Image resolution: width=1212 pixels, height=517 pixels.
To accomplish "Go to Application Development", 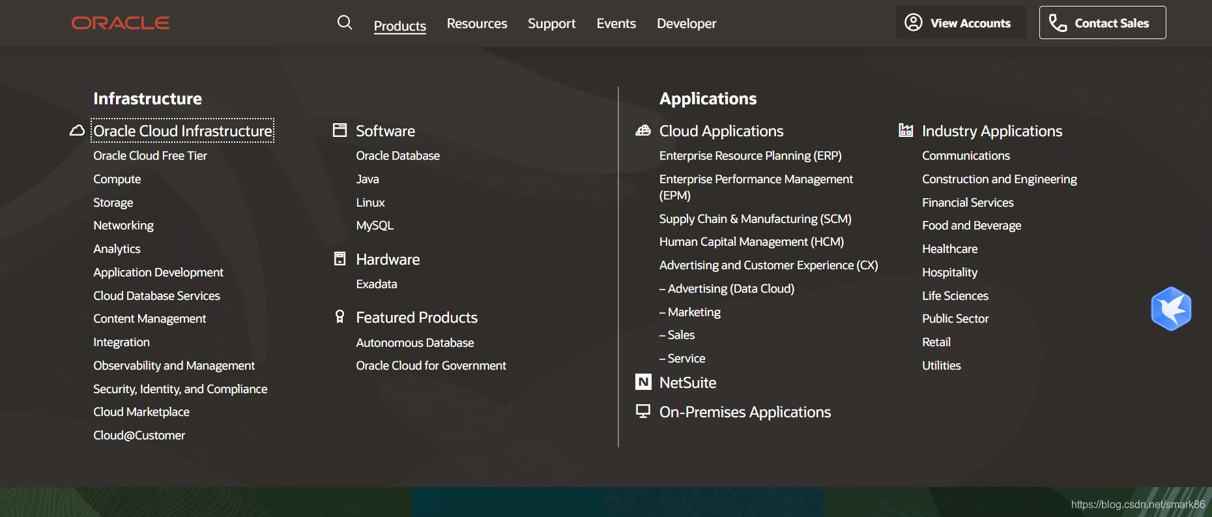I will click(158, 273).
